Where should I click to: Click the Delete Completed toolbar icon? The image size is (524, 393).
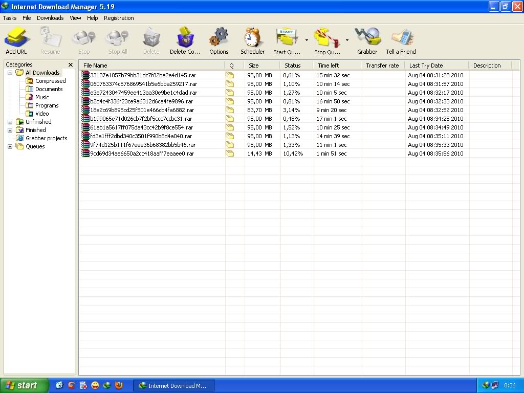185,37
